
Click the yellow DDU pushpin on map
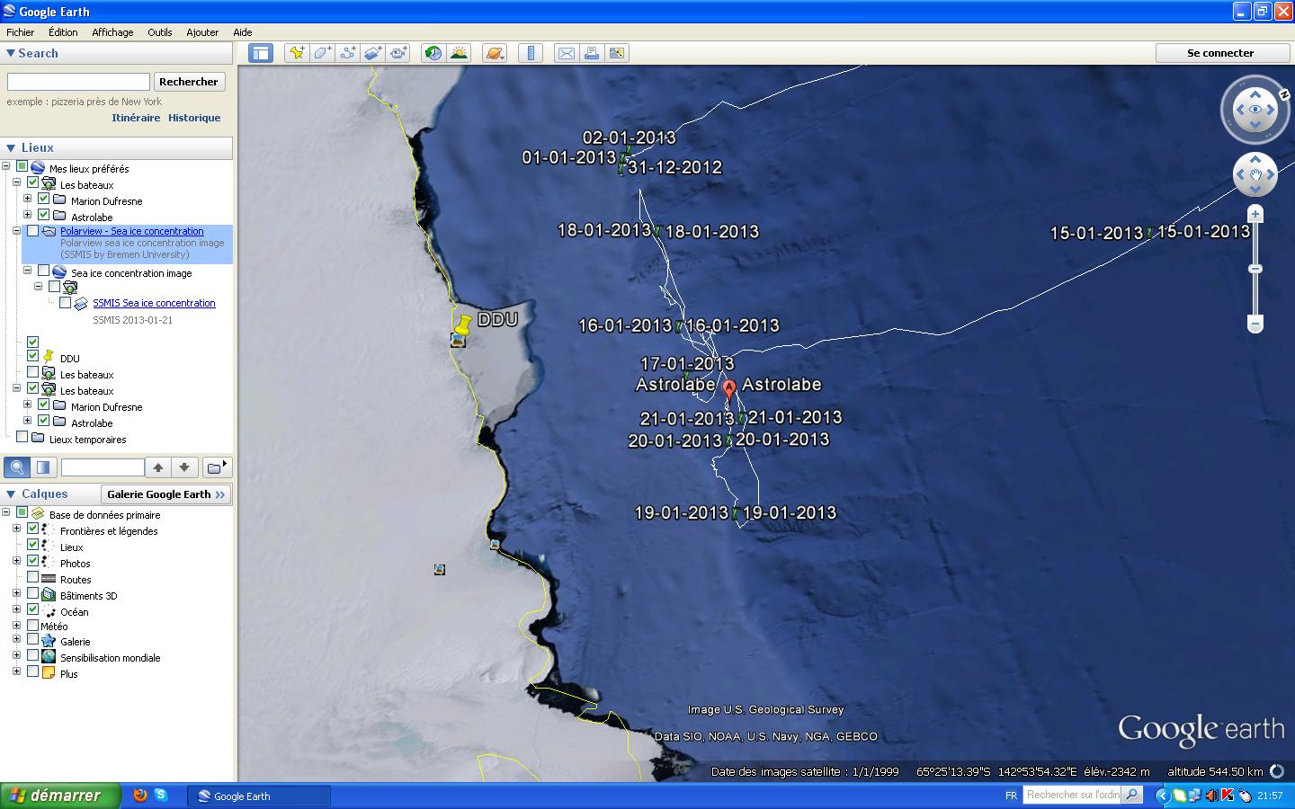[x=463, y=323]
